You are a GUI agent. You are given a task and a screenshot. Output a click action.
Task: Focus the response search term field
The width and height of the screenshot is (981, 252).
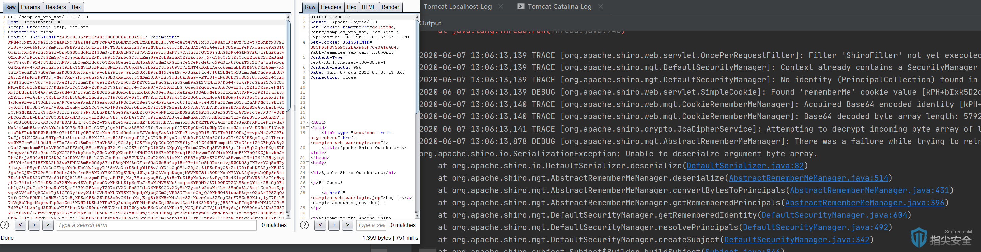coord(371,225)
